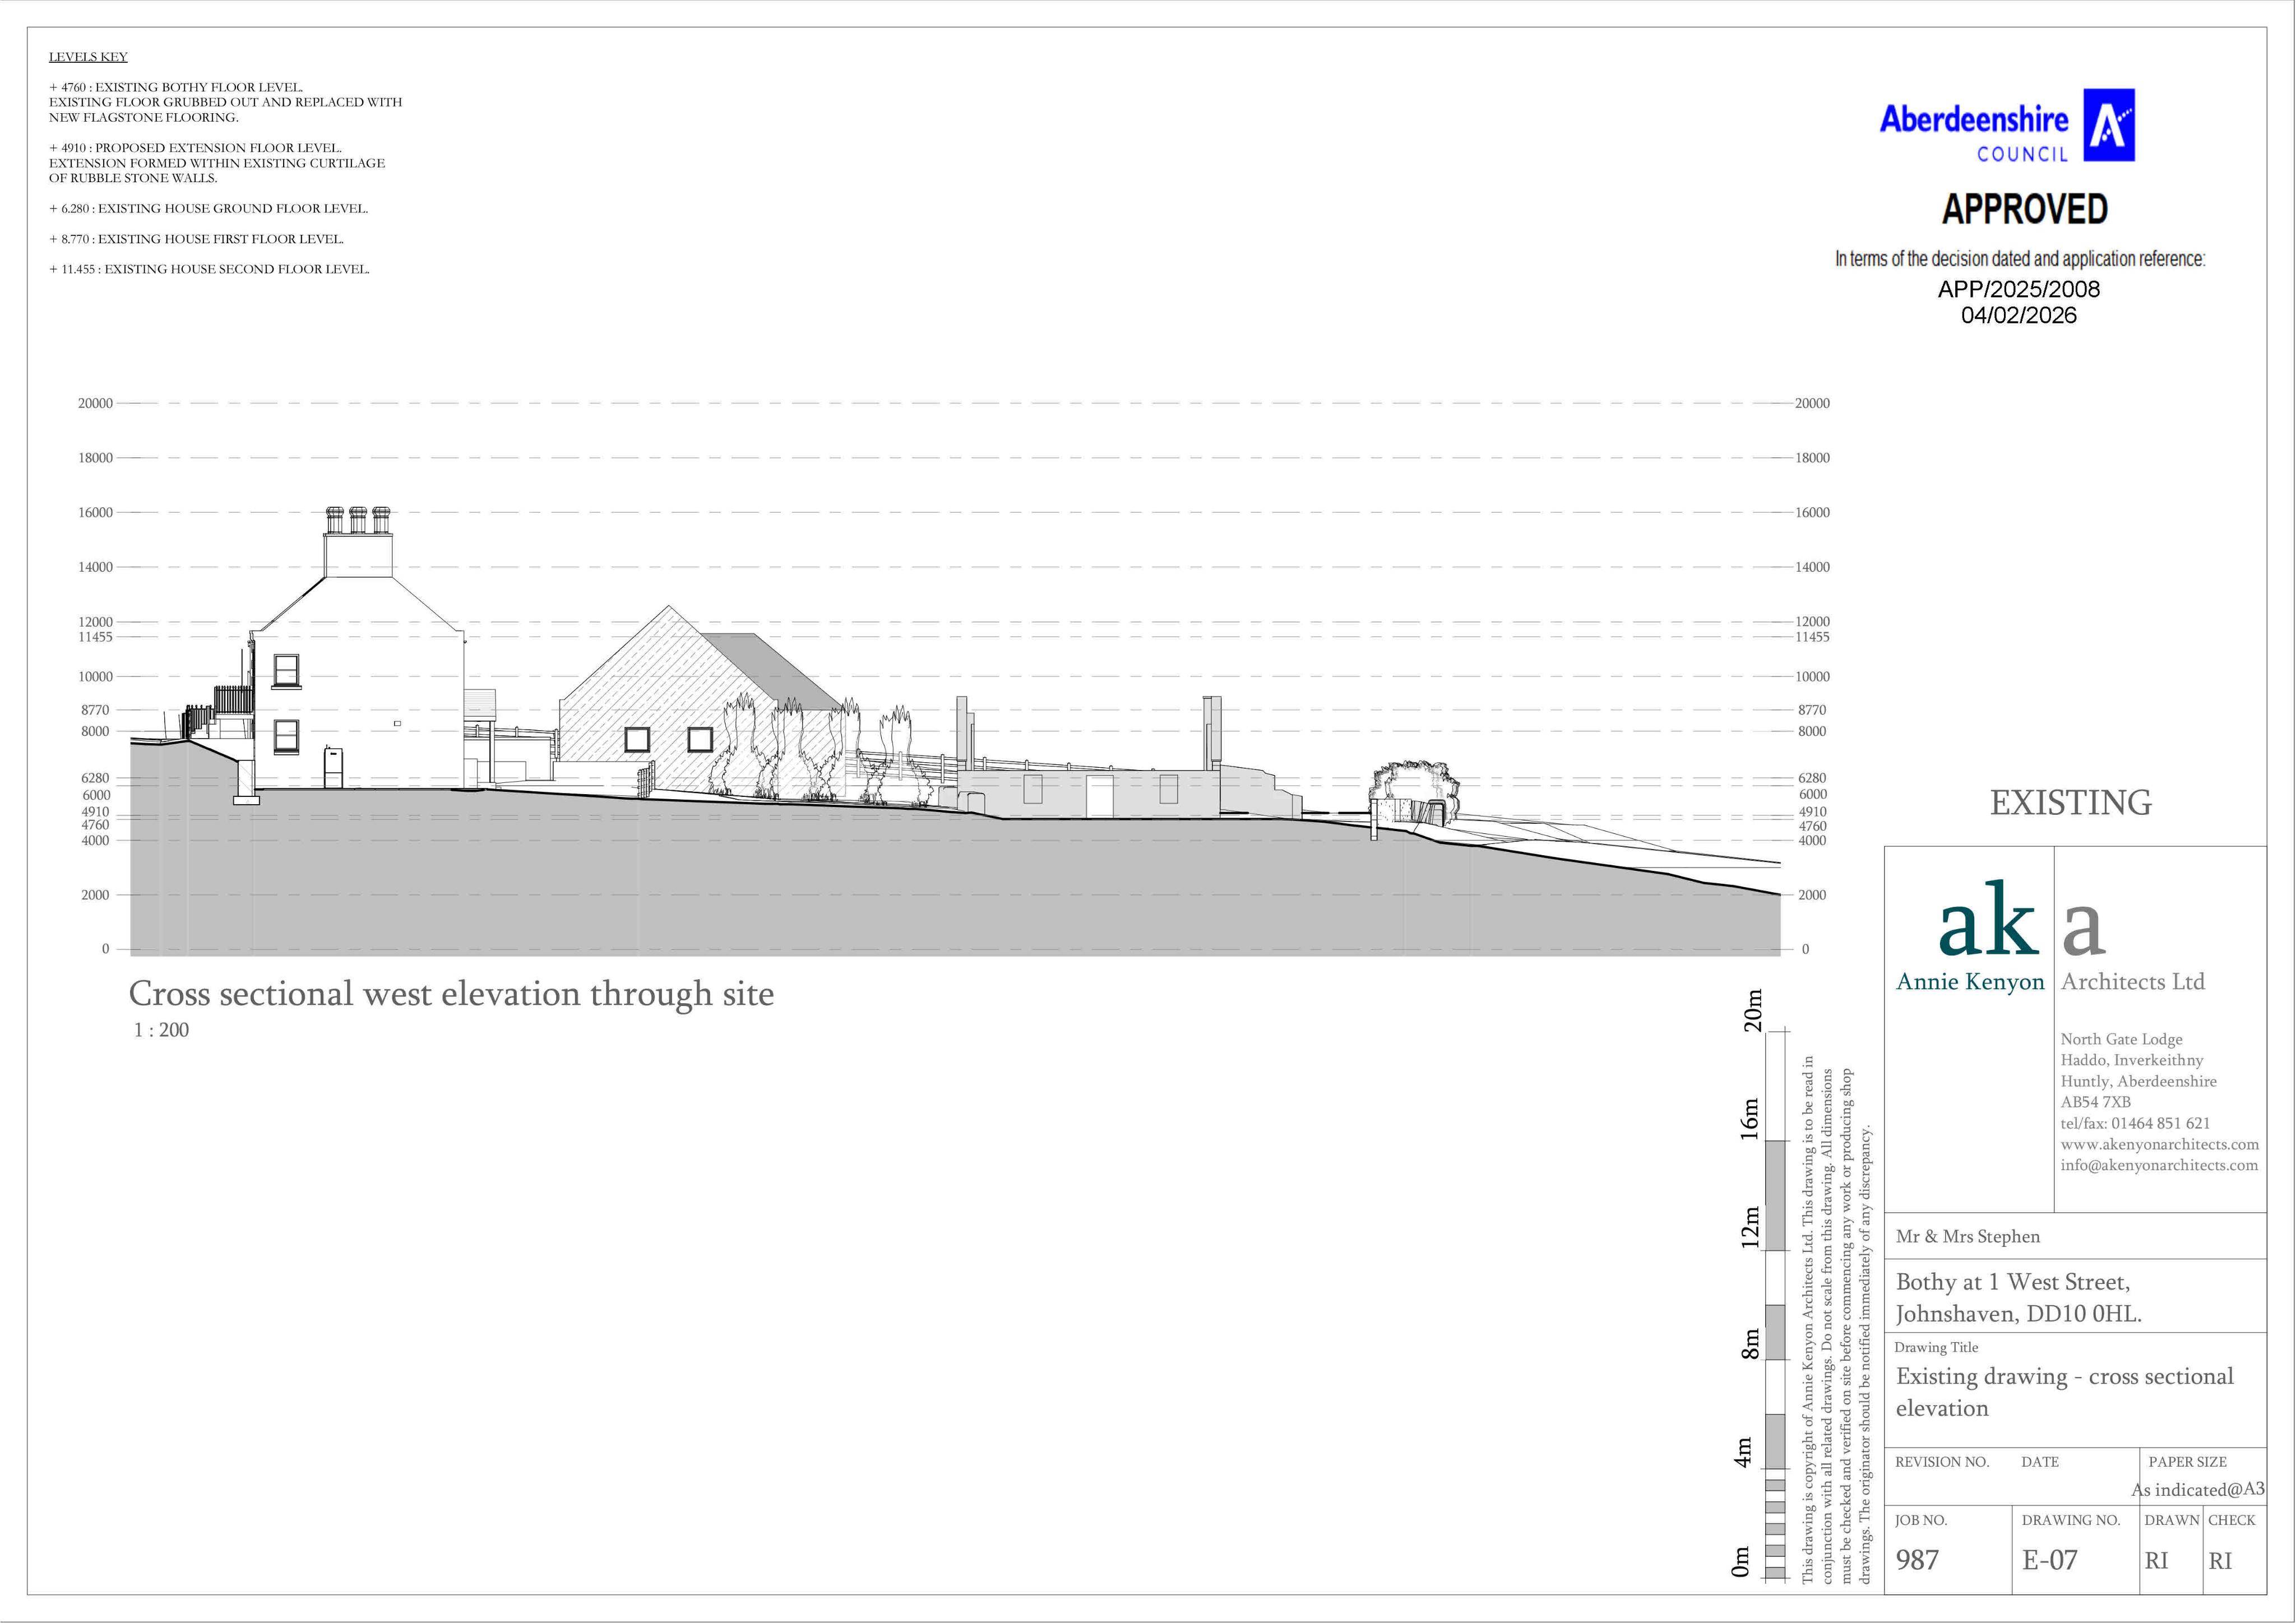Click the 'EXISTING' status label
Image resolution: width=2296 pixels, height=1623 pixels.
pyautogui.click(x=2070, y=803)
